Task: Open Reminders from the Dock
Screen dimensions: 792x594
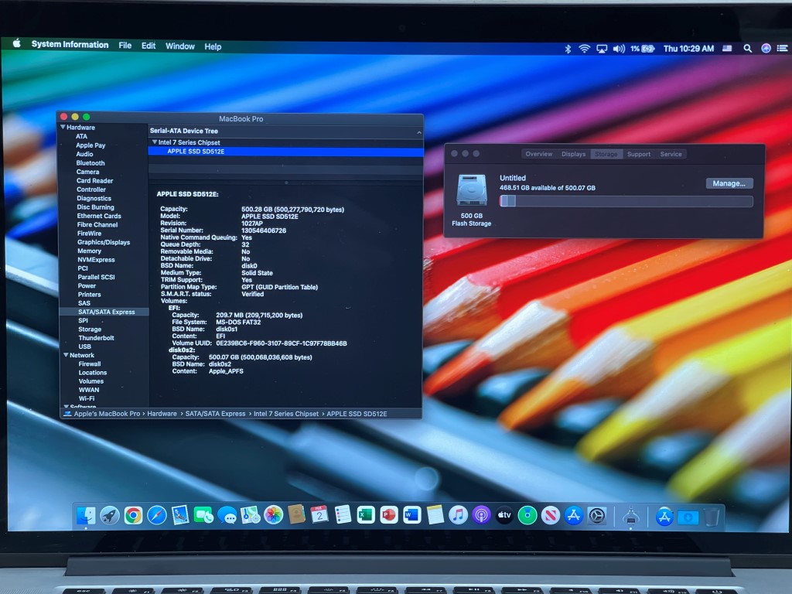Action: [x=343, y=515]
